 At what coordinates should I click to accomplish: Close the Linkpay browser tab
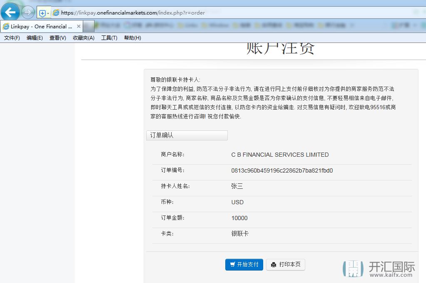(x=79, y=26)
